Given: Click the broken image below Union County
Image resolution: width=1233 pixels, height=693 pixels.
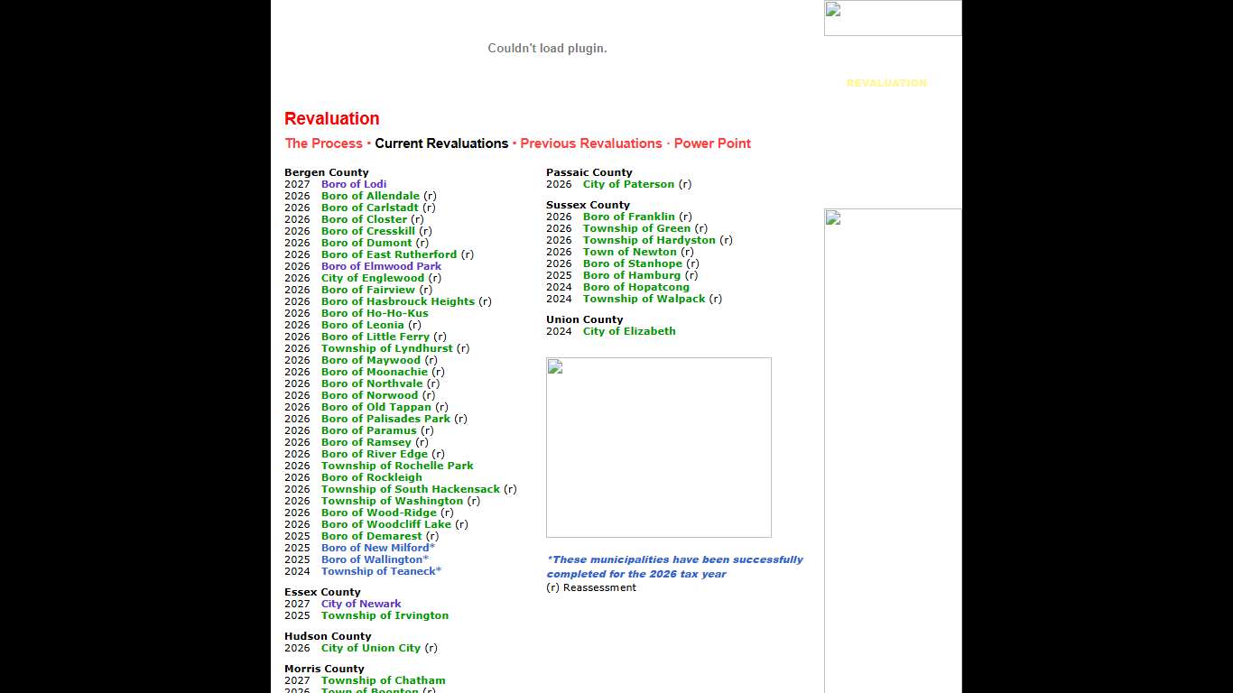Looking at the screenshot, I should [x=658, y=448].
